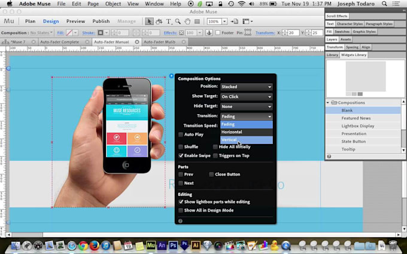Uncheck Enable Swipe option
Viewport: 407px width, 254px height.
[181, 155]
